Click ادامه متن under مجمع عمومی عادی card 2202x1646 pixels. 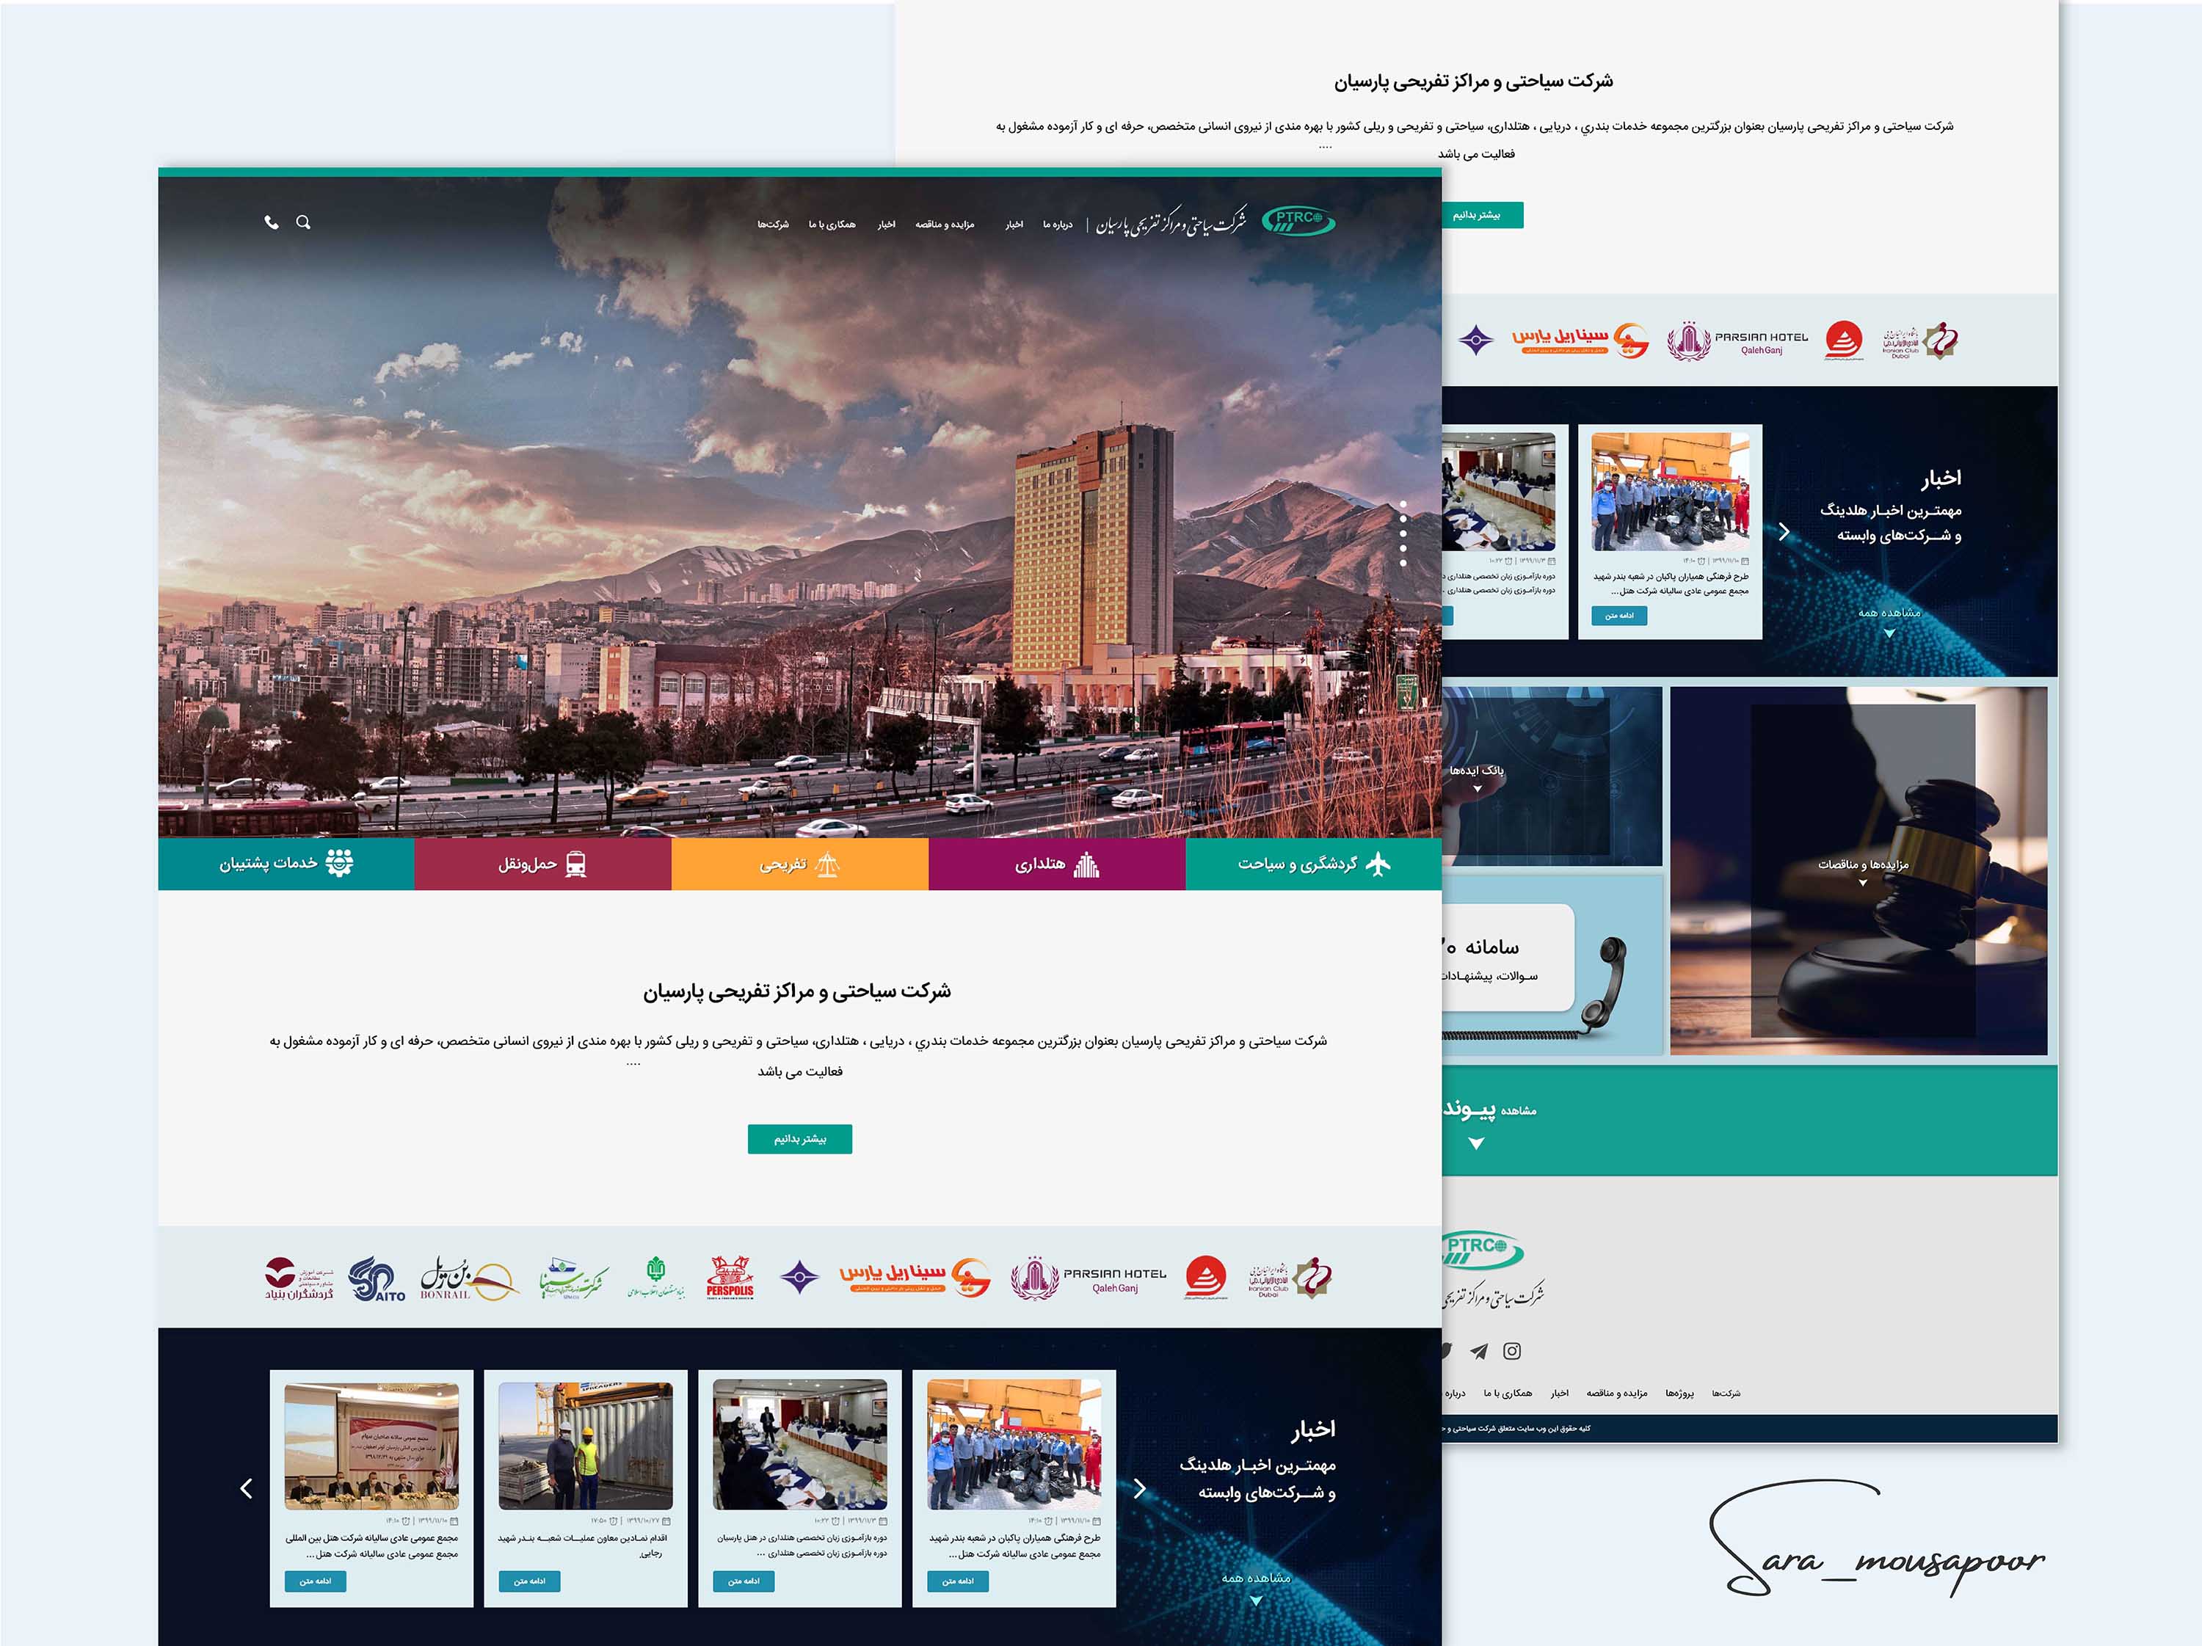click(316, 1581)
